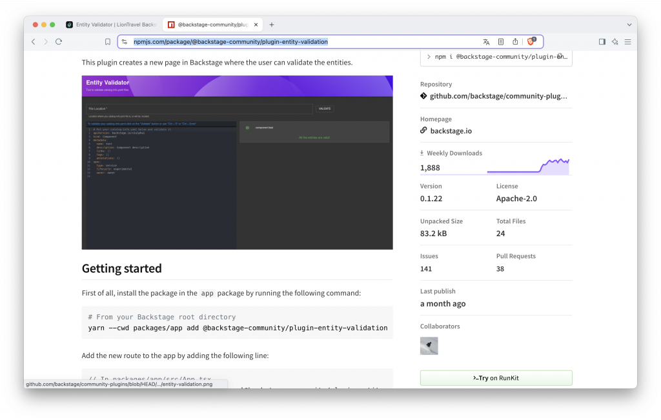Toggle the browser sidebar panel icon
The width and height of the screenshot is (661, 420).
[x=602, y=42]
